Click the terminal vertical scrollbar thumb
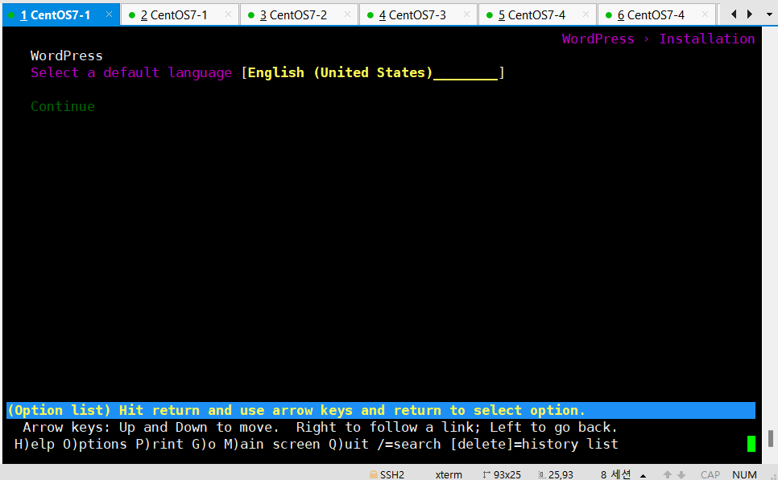Viewport: 778px width, 480px height. (771, 438)
